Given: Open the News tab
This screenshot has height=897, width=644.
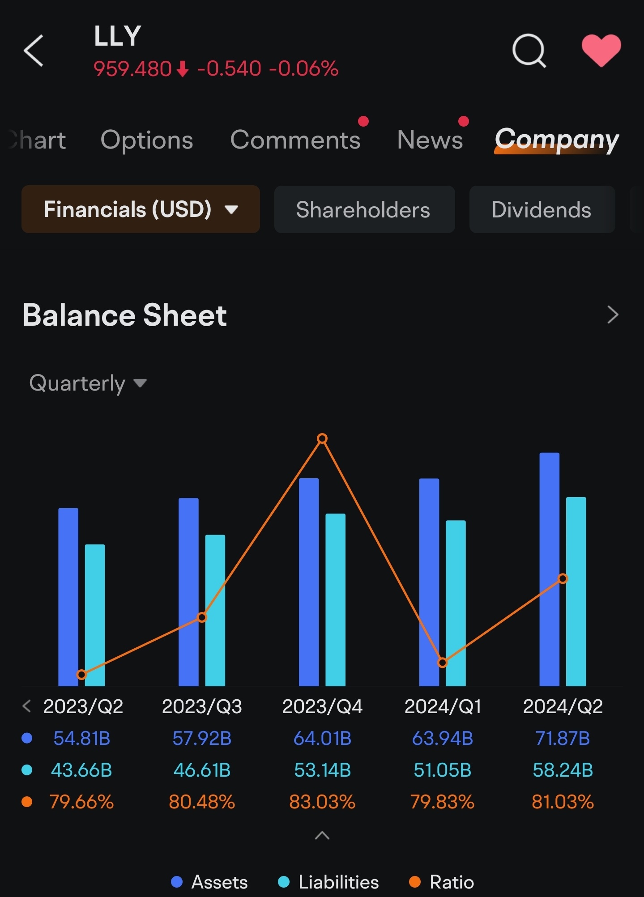Looking at the screenshot, I should [x=430, y=140].
